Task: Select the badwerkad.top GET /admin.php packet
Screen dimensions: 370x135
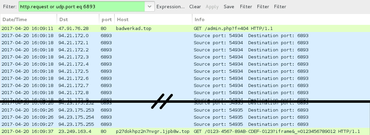Action: [x=185, y=29]
